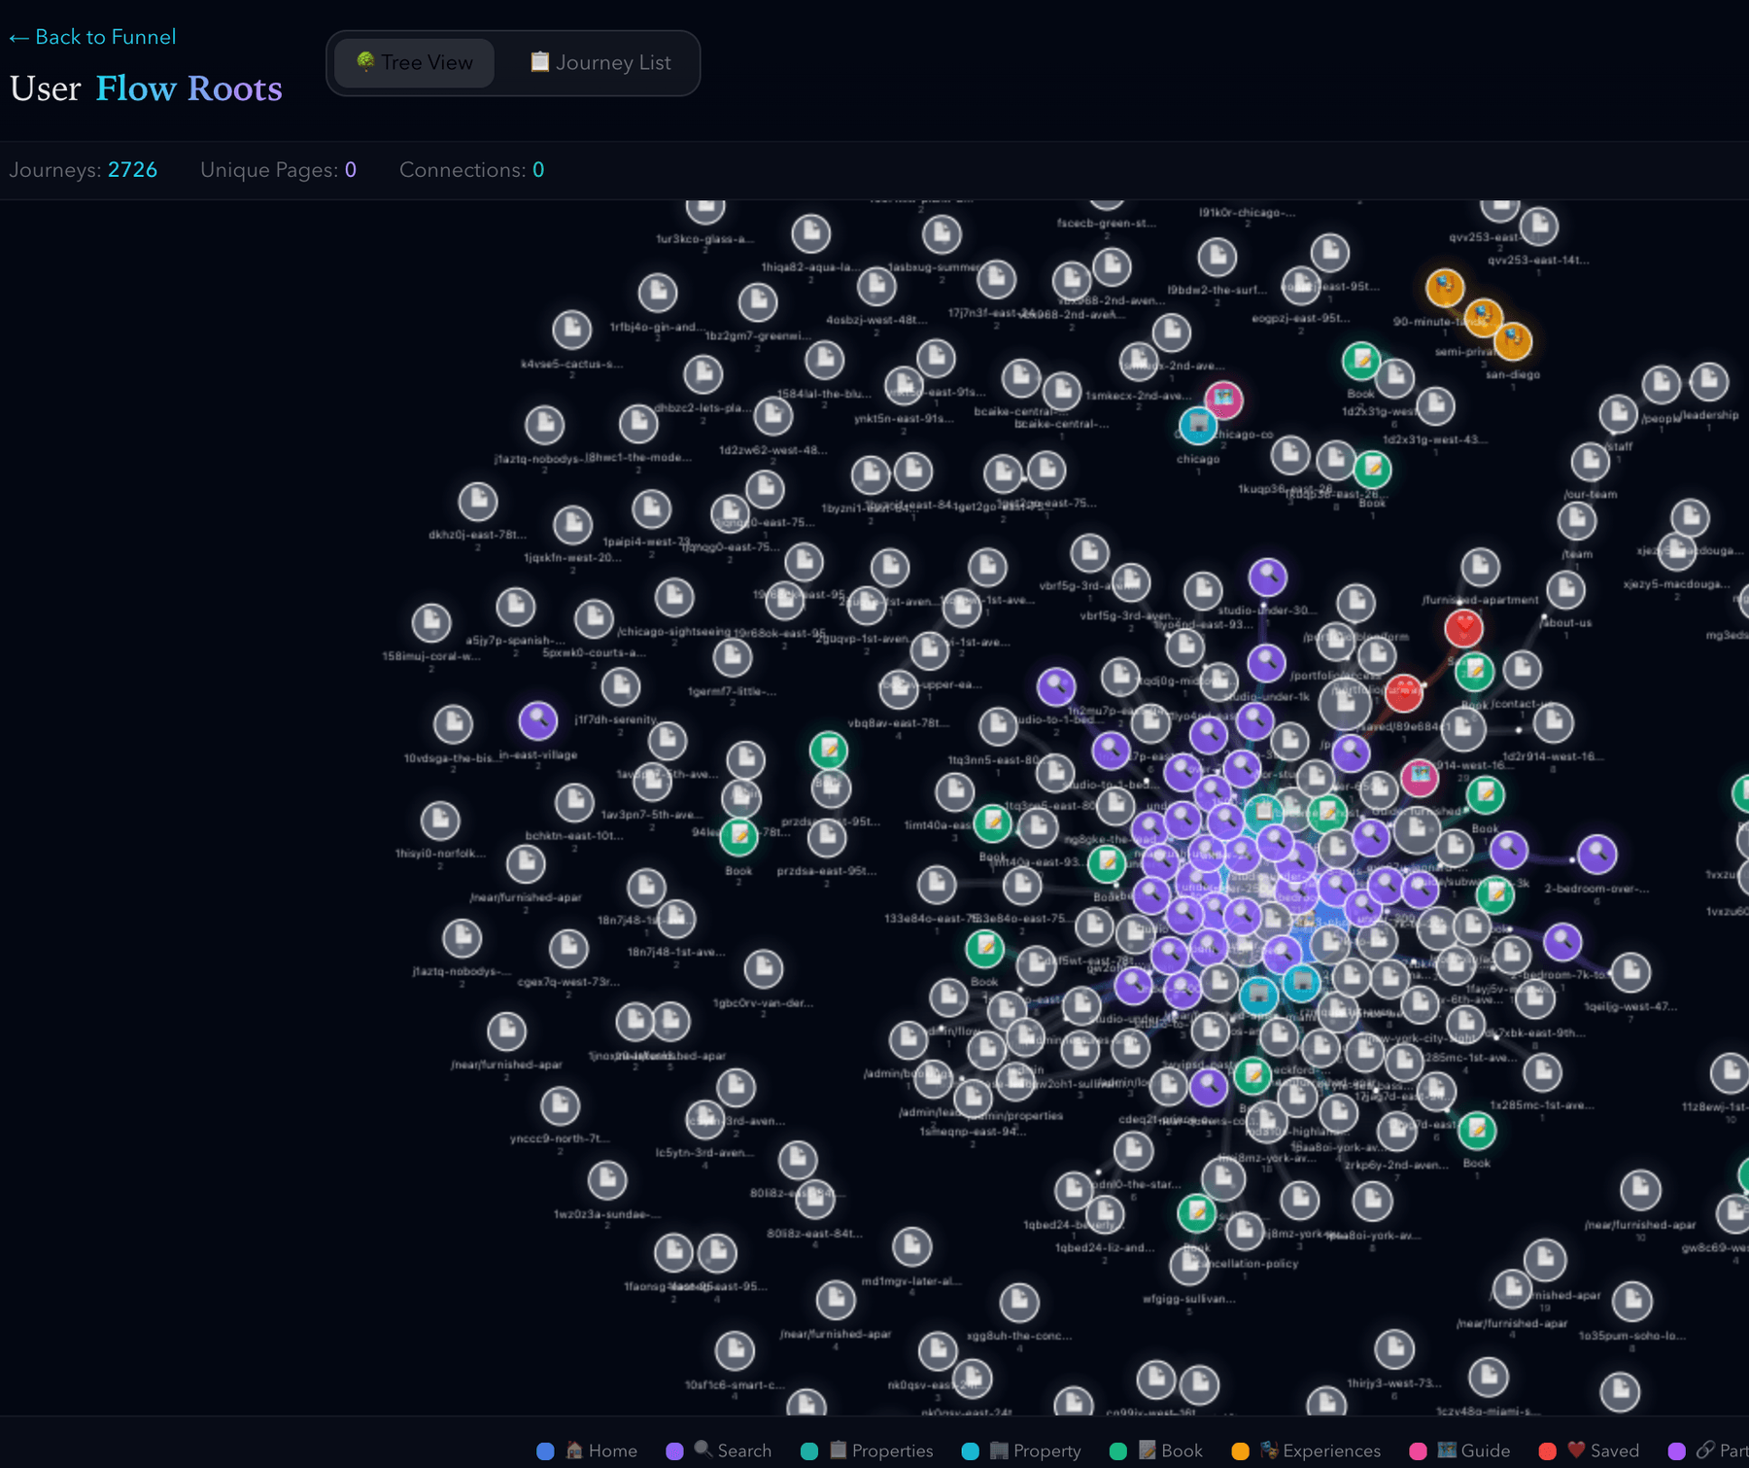
Task: Click the Saved legend label
Action: (x=1603, y=1451)
